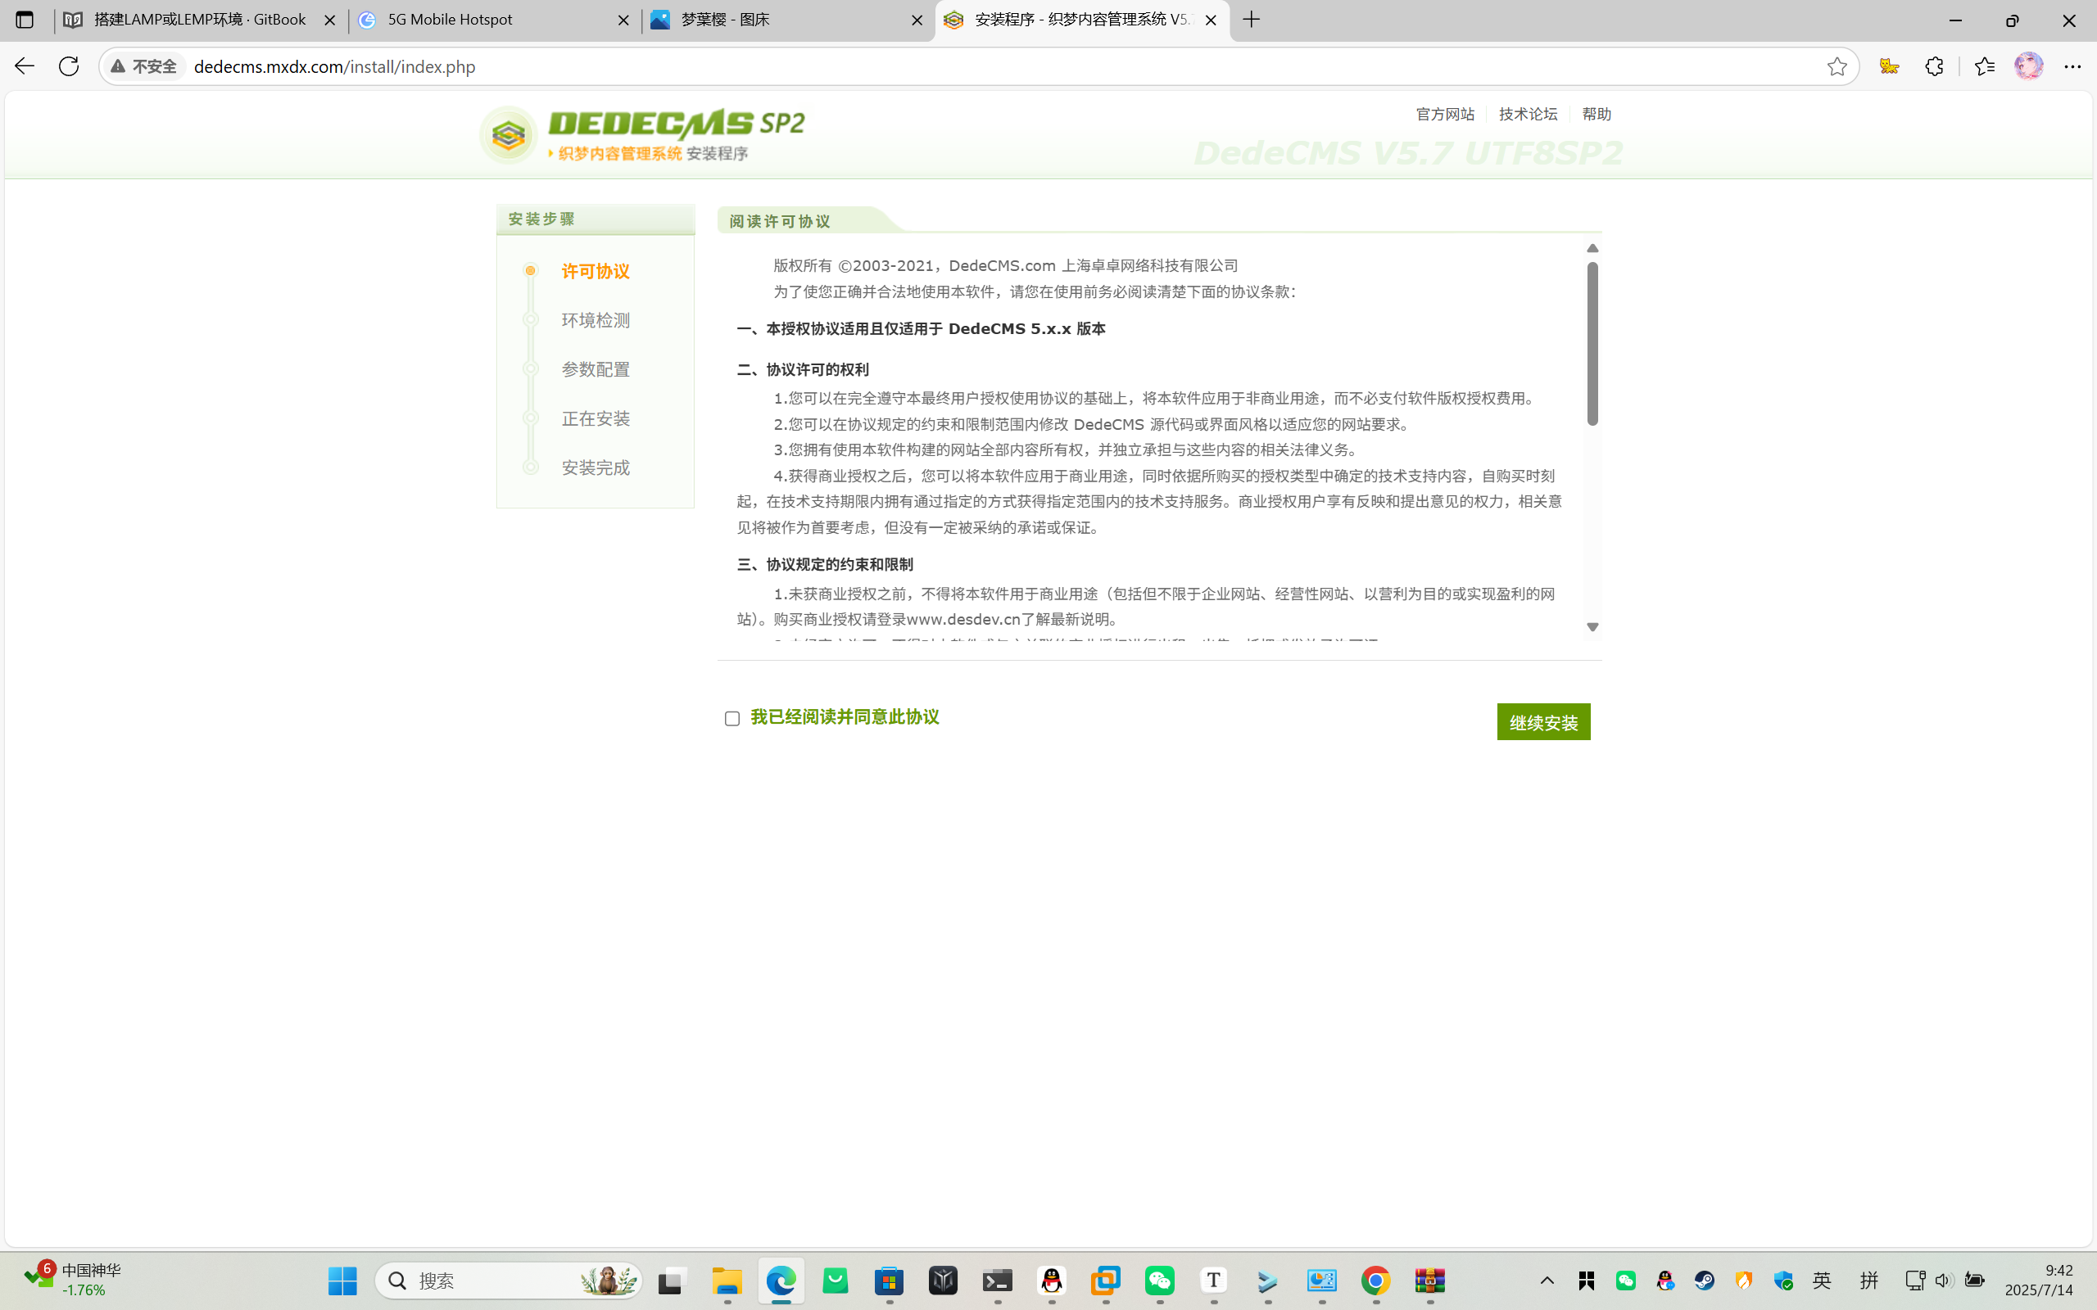The height and width of the screenshot is (1310, 2097).
Task: Show hidden system tray icons
Action: click(x=1547, y=1281)
